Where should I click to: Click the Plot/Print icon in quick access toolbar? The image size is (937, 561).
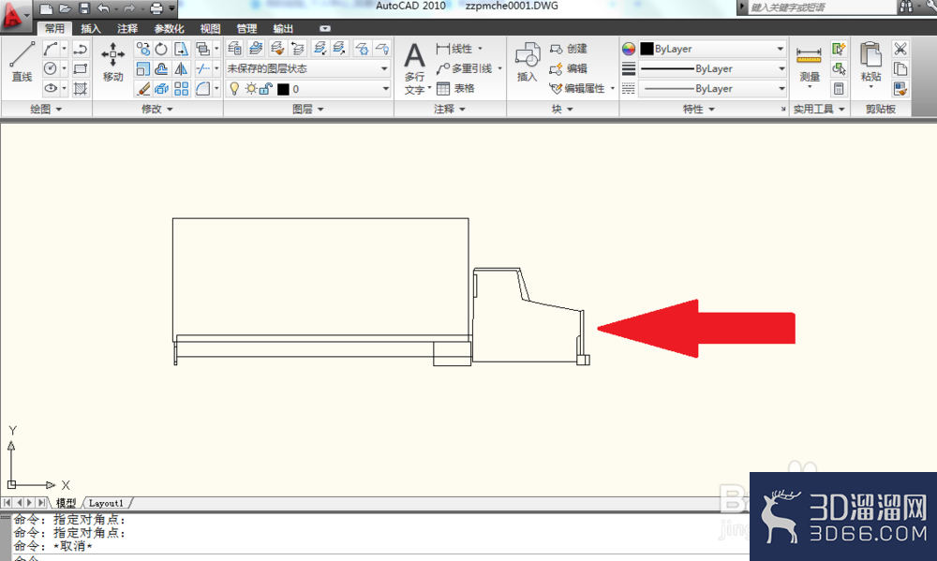pos(156,8)
